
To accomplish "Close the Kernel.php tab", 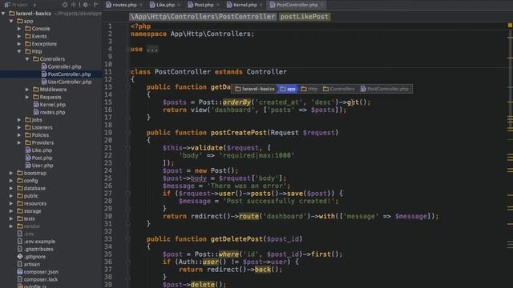I will point(261,5).
